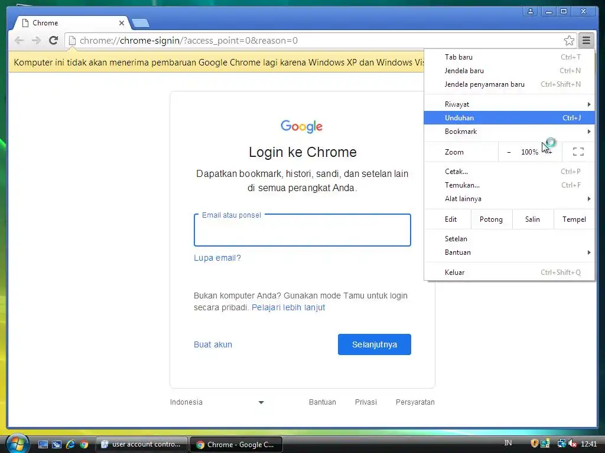Choose Cetak... in the menu
Image resolution: width=605 pixels, height=453 pixels.
(x=509, y=172)
